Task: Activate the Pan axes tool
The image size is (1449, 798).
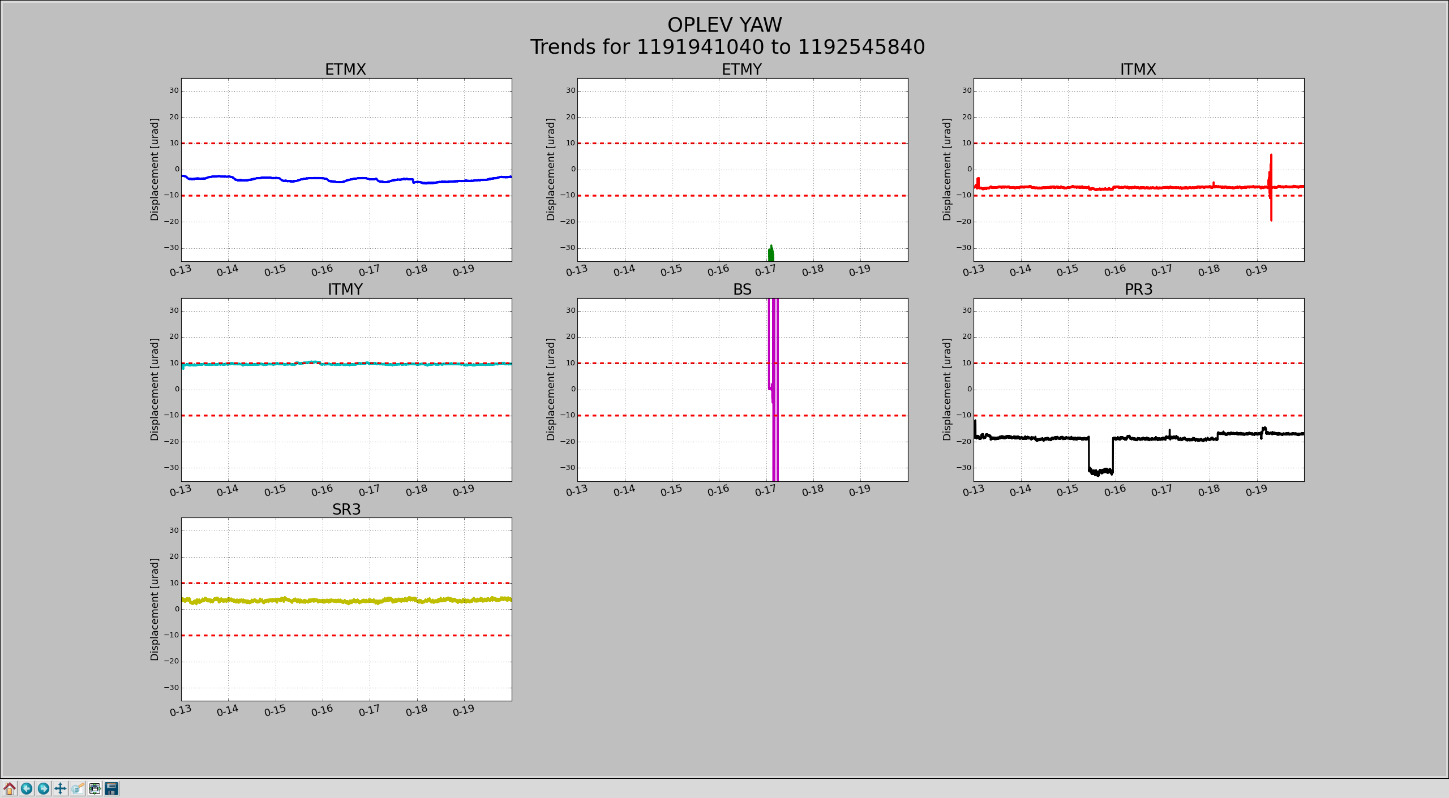Action: pos(61,788)
